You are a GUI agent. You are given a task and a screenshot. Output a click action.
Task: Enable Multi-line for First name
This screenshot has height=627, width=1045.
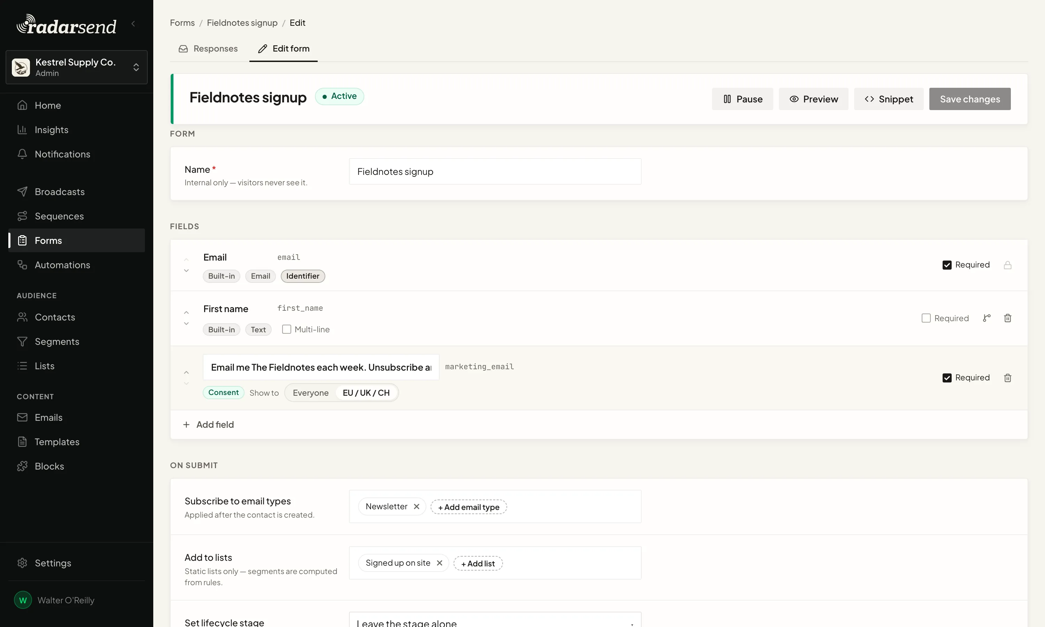pos(286,329)
